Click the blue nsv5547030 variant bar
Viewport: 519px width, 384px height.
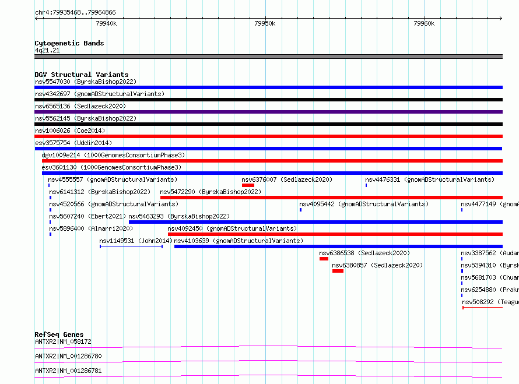(x=268, y=87)
